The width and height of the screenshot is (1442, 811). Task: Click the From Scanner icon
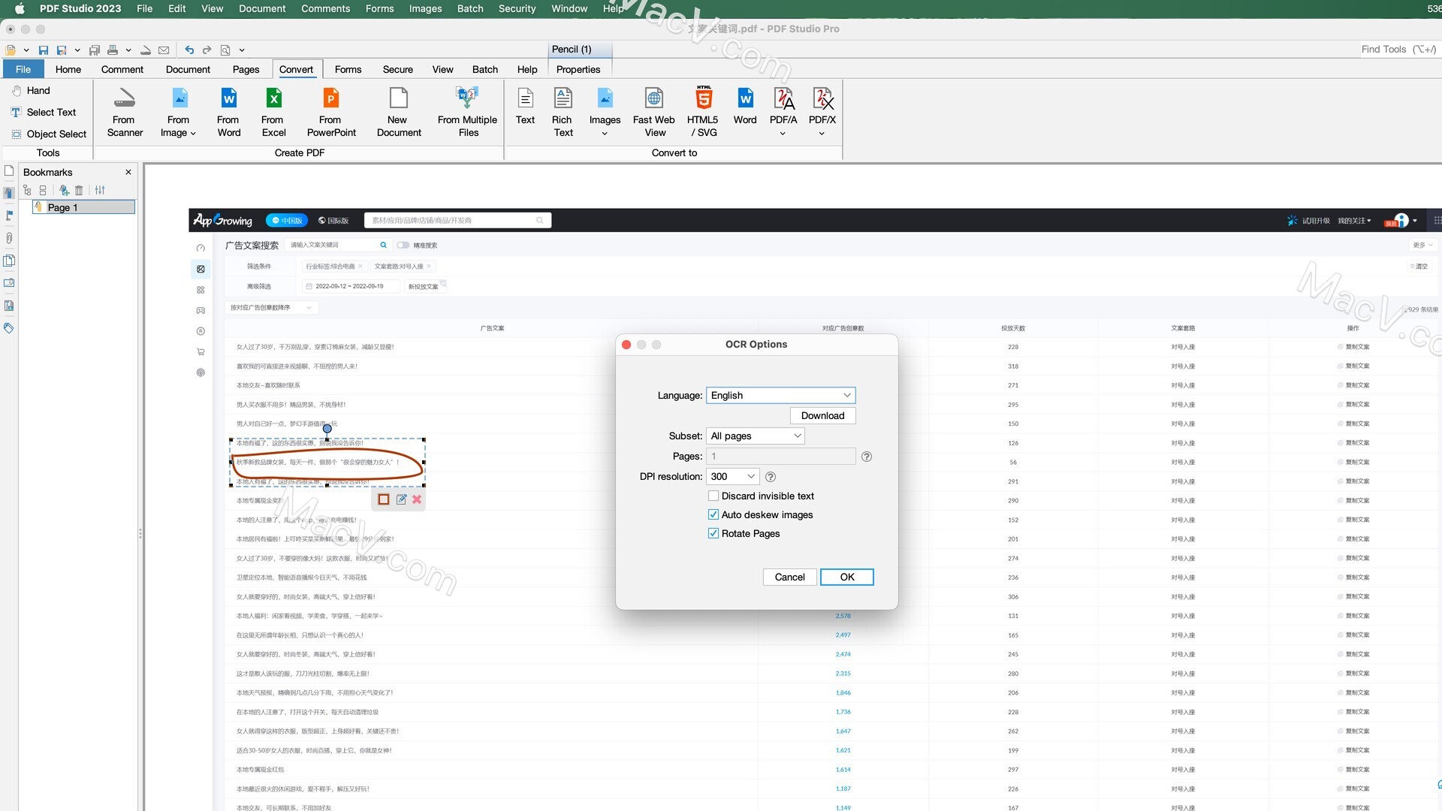(x=125, y=113)
